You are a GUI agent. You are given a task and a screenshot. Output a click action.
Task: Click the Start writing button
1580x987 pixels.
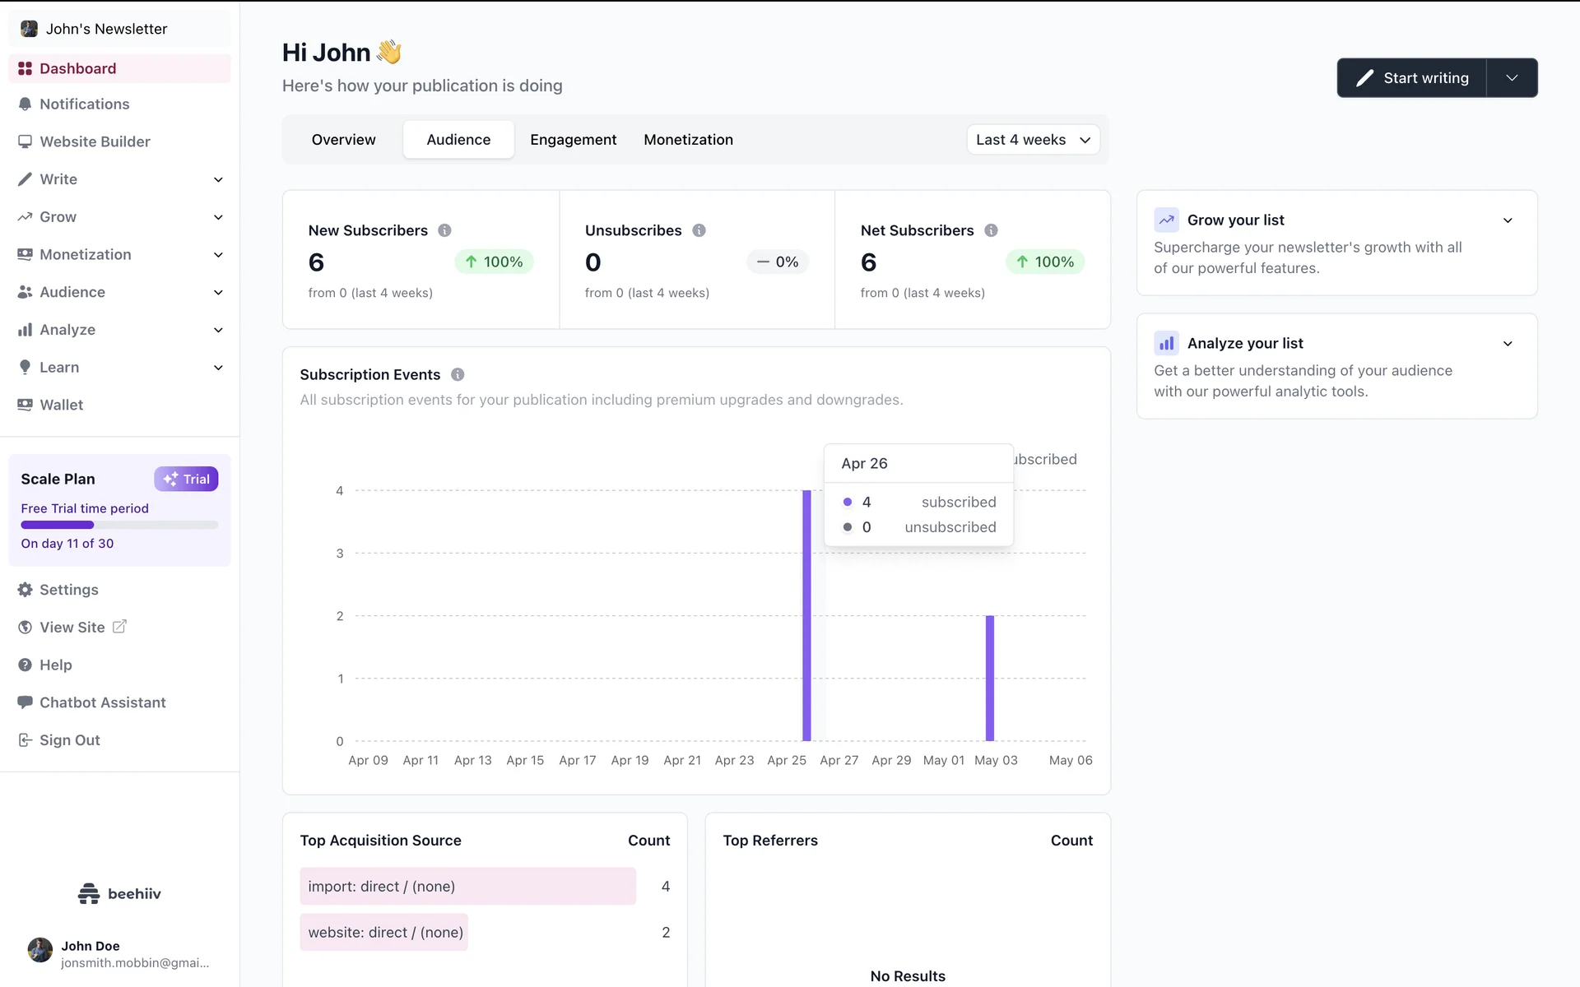(x=1412, y=78)
